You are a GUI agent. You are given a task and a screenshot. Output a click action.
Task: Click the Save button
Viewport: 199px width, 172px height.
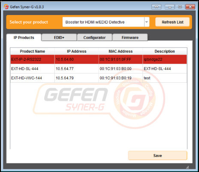[x=157, y=155]
